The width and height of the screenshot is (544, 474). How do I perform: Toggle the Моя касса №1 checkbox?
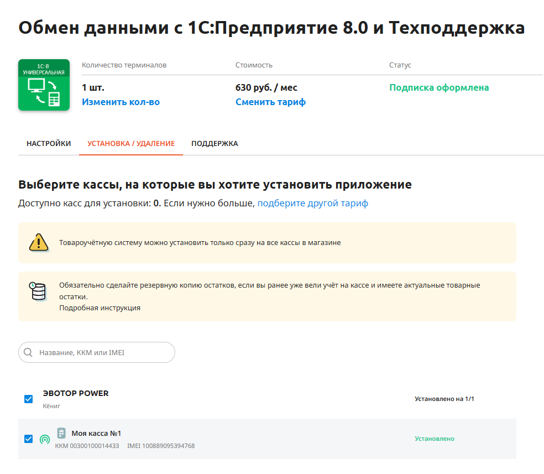point(28,439)
